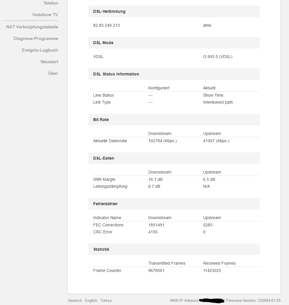
Task: Click the Leitungsdämpfung label
Action: 110,186
